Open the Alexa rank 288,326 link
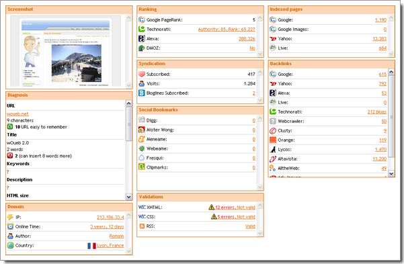Image resolution: width=404 pixels, height=264 pixels. (247, 39)
